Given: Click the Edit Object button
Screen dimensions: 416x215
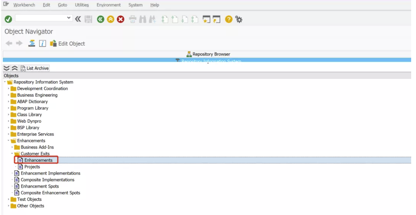Looking at the screenshot, I should 68,44.
